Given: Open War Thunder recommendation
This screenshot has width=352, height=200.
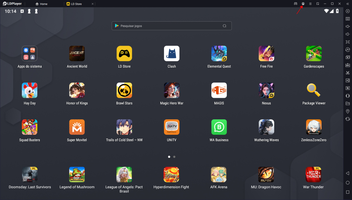Looking at the screenshot, I should coord(313,175).
